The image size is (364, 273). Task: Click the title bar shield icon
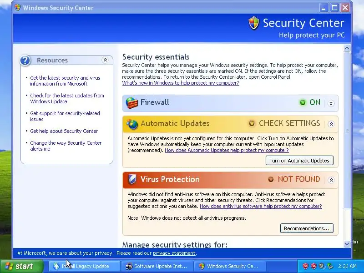point(17,7)
